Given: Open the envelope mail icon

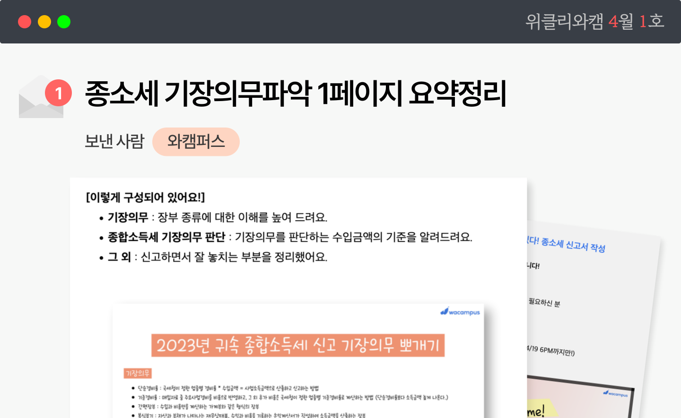Looking at the screenshot, I should [x=41, y=97].
